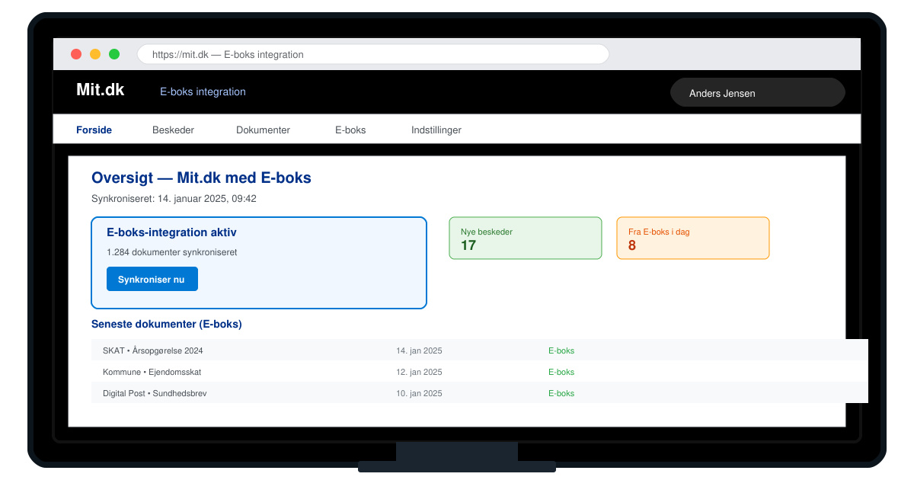
Task: Click the 10. jan 2025 date
Action: click(x=419, y=393)
